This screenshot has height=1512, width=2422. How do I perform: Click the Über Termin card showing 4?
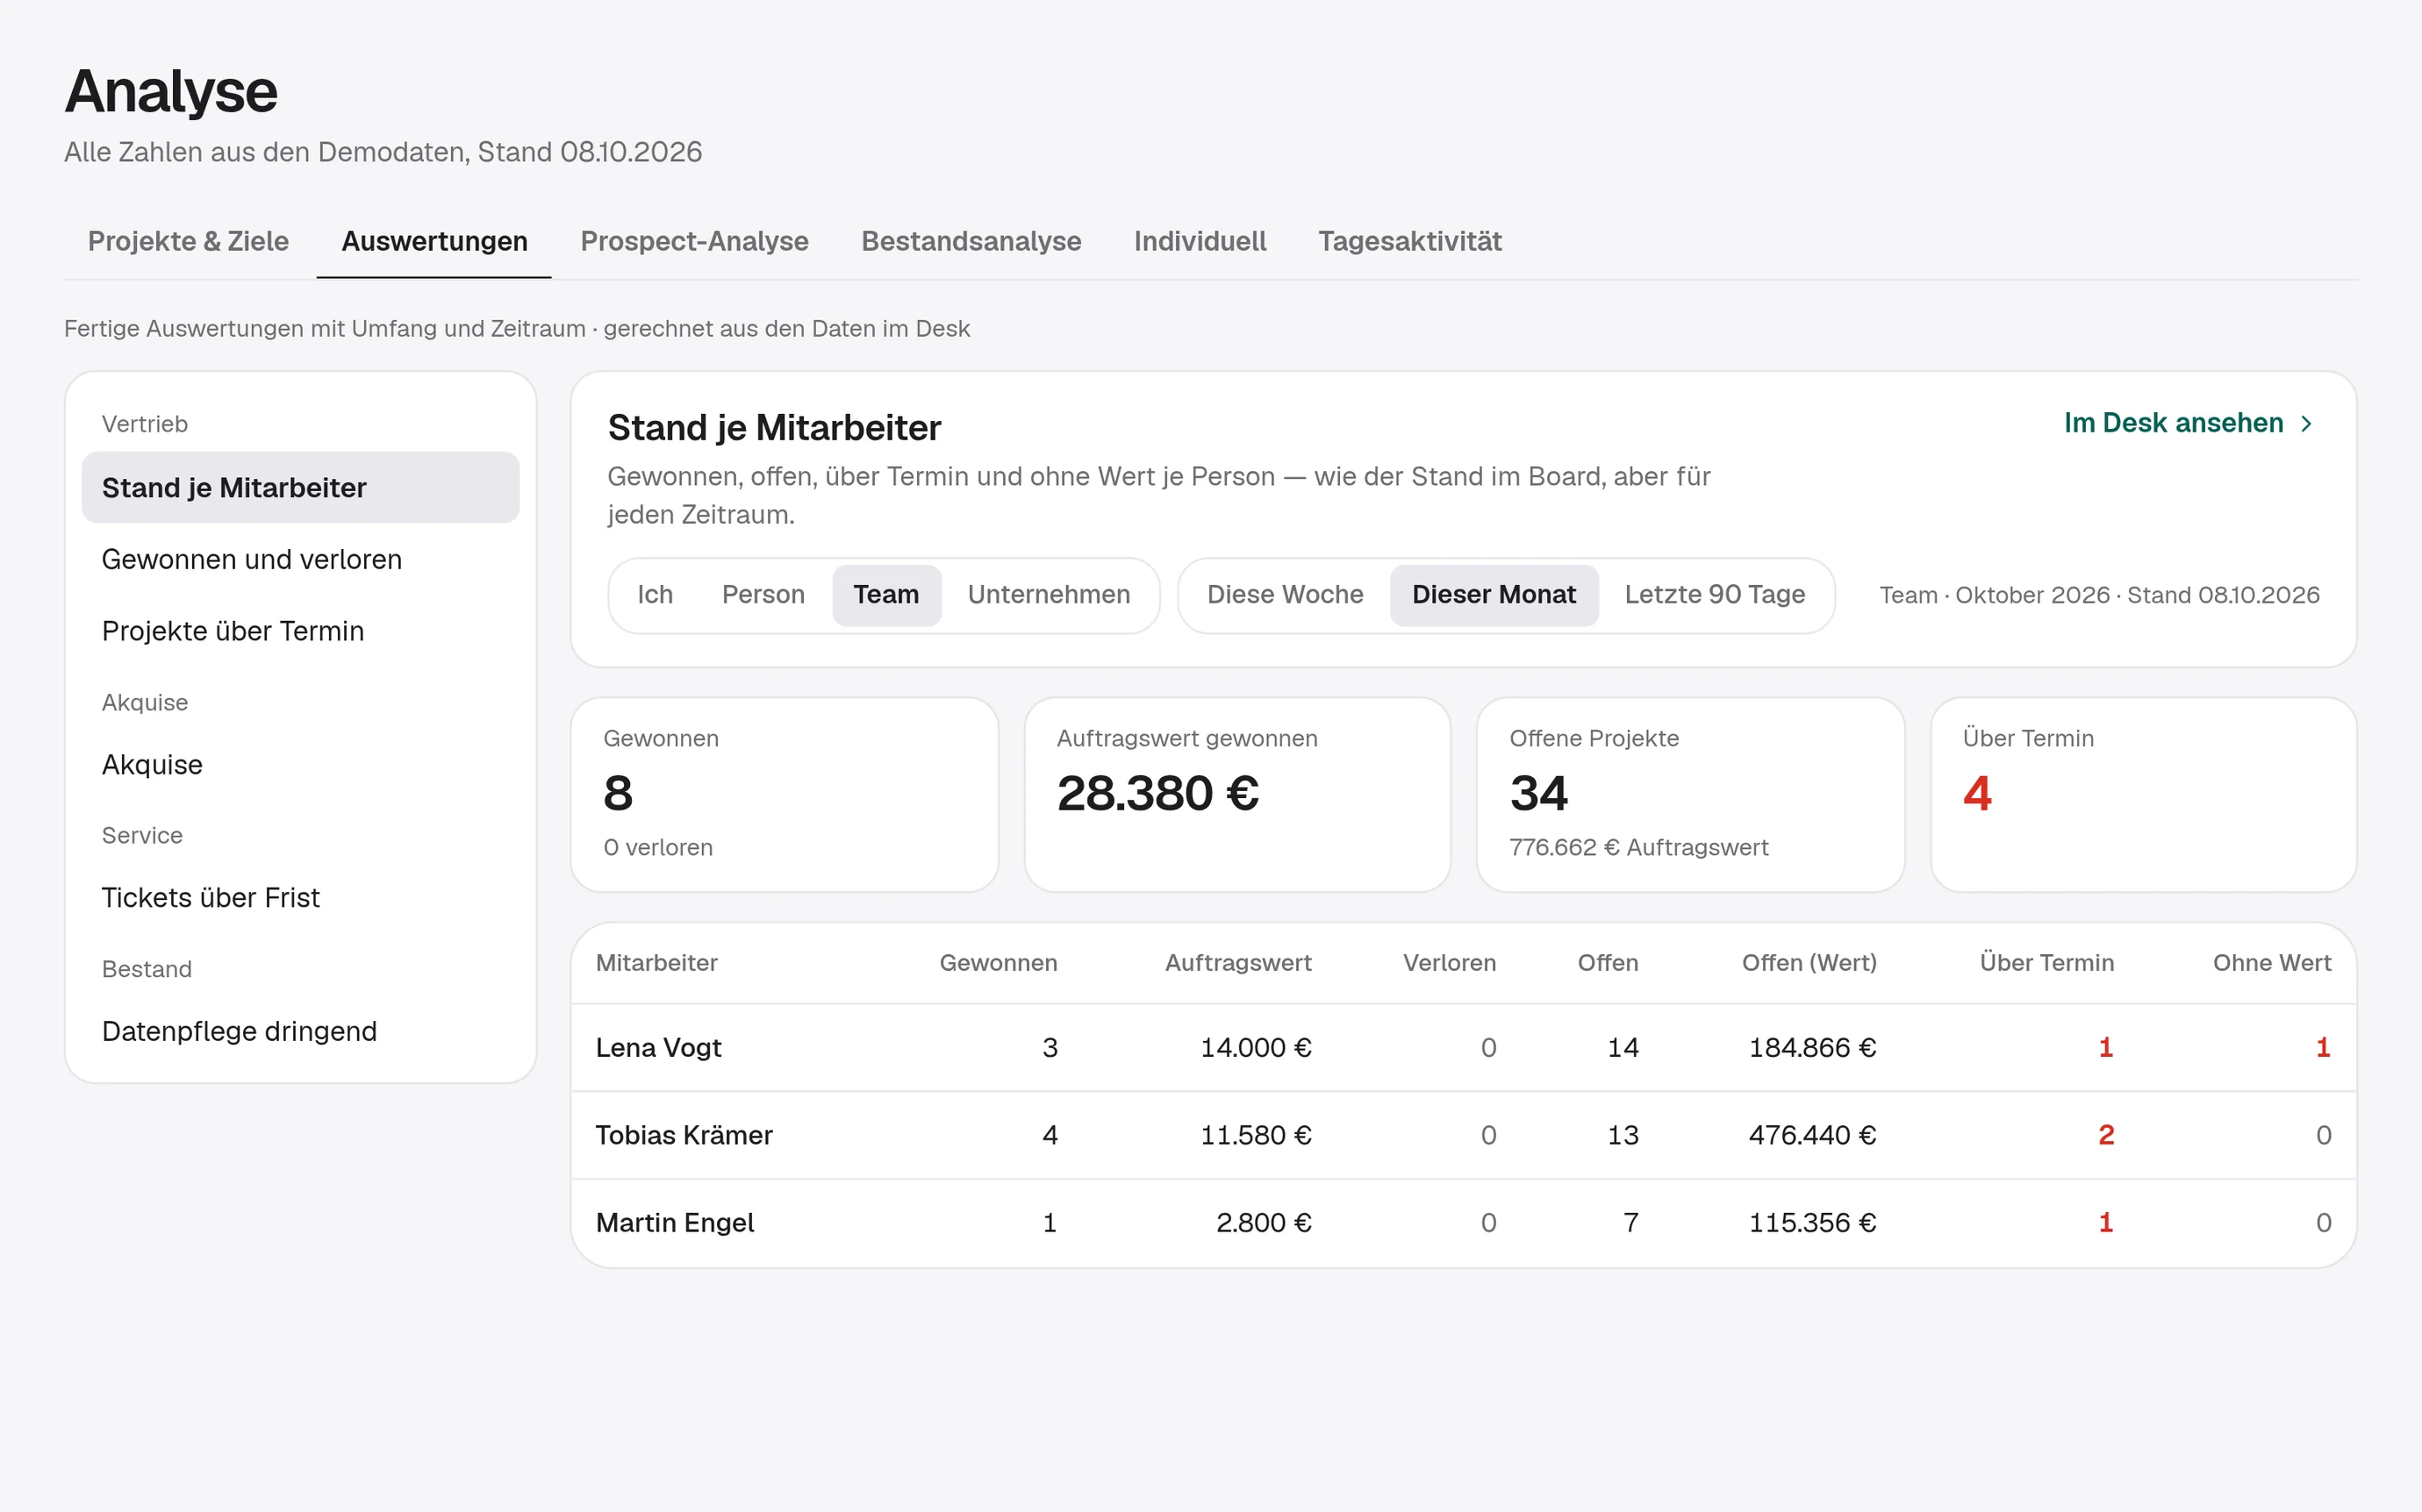[x=2144, y=795]
